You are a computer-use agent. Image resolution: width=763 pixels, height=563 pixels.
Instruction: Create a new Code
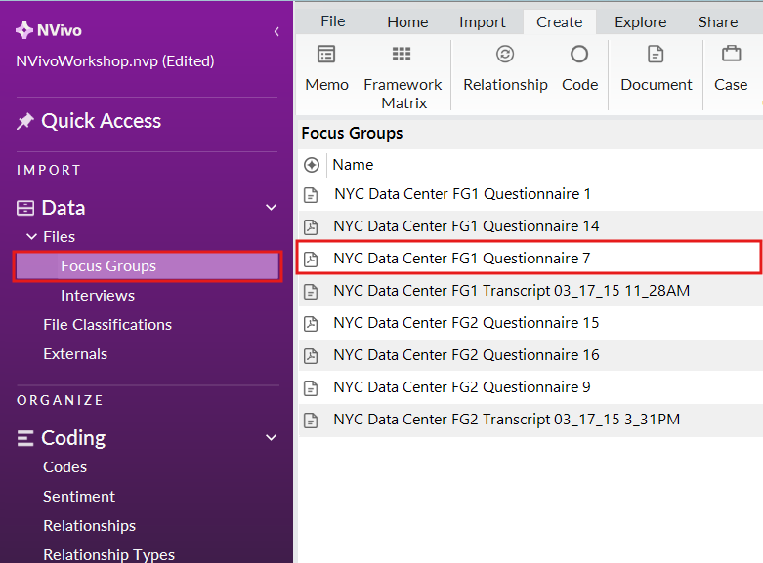click(579, 68)
